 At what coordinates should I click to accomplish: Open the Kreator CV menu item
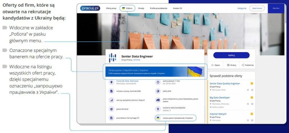point(178,8)
